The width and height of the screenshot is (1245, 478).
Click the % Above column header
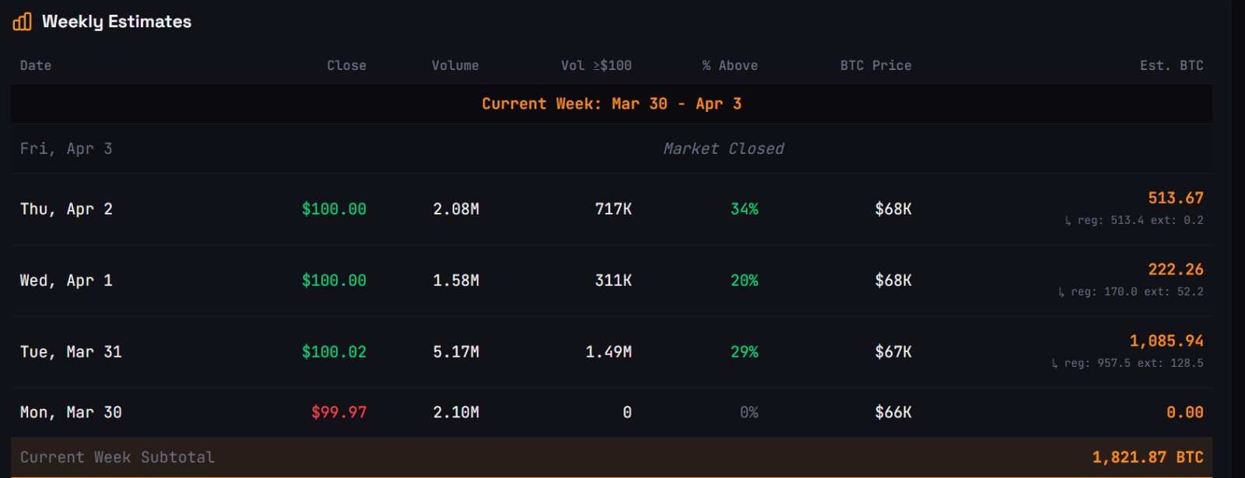(730, 66)
